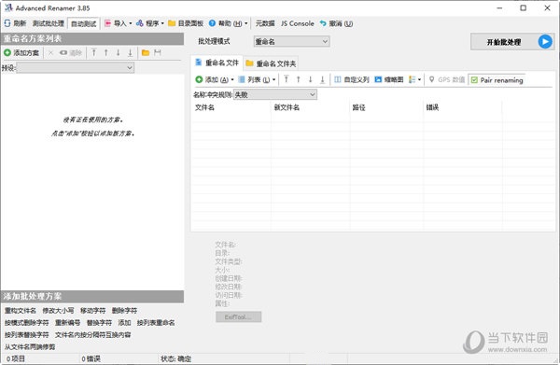Image resolution: width=560 pixels, height=365 pixels.
Task: Add the 删除字符 (Remove) method
Action: tap(124, 311)
